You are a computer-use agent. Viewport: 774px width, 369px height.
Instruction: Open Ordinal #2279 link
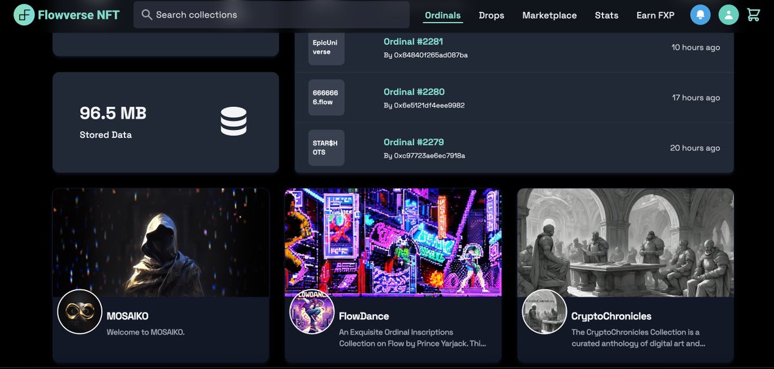[413, 142]
